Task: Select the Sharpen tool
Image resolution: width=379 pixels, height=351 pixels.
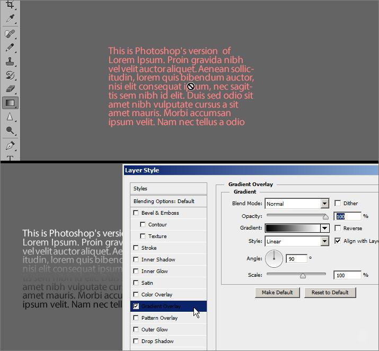Action: (x=10, y=117)
